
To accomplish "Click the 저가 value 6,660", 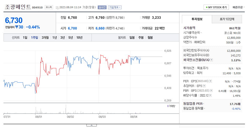I will pyautogui.click(x=100, y=28).
